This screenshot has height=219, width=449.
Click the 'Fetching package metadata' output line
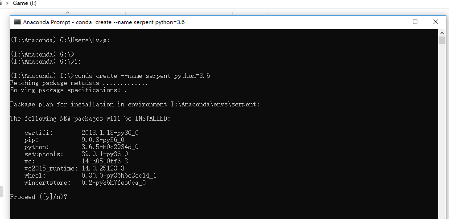tap(79, 83)
